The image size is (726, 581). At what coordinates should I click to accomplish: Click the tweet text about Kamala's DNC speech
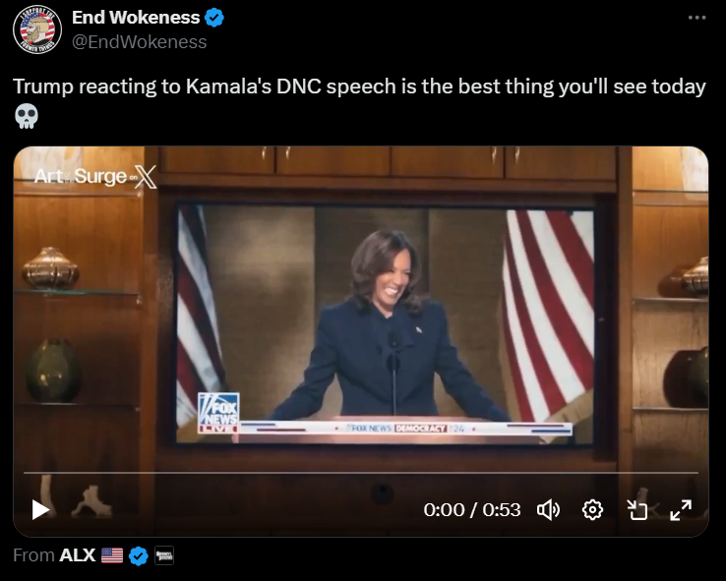359,87
